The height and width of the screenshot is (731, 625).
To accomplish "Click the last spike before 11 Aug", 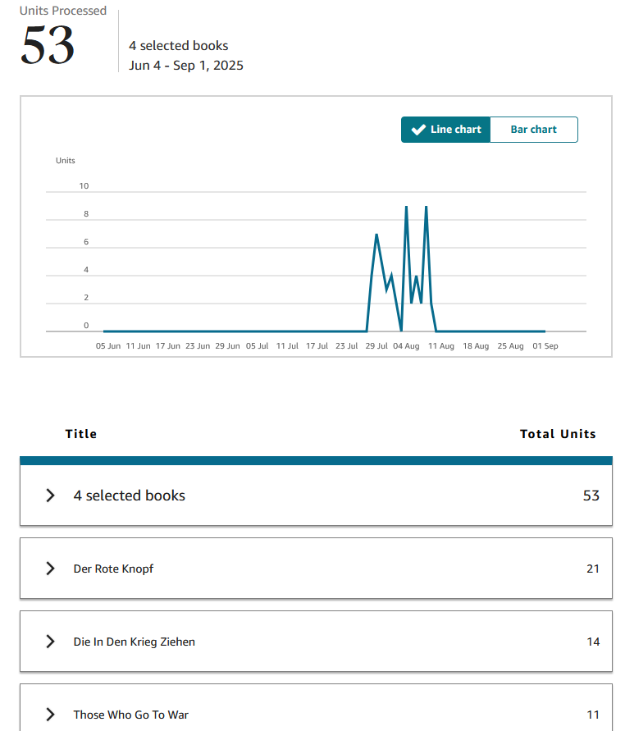I will pyautogui.click(x=426, y=208).
